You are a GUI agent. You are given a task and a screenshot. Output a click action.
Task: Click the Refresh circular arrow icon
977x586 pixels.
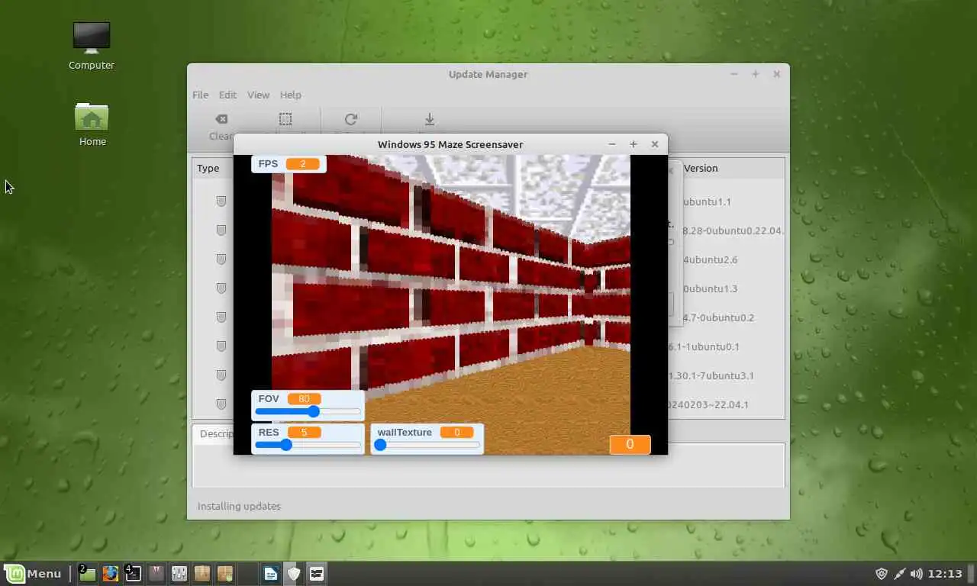coord(351,119)
